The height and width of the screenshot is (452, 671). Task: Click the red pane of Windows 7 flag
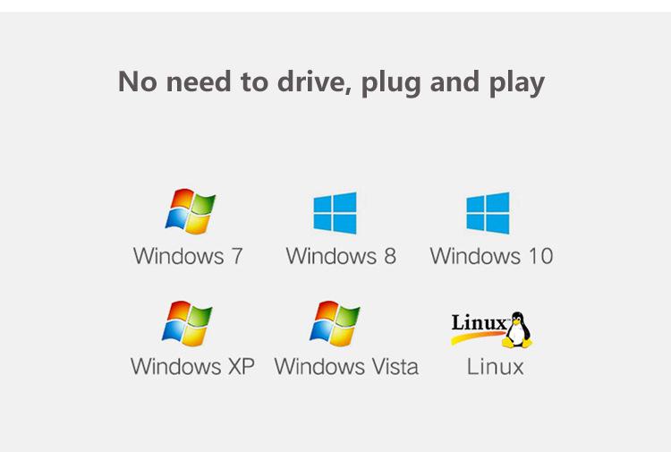click(x=182, y=199)
